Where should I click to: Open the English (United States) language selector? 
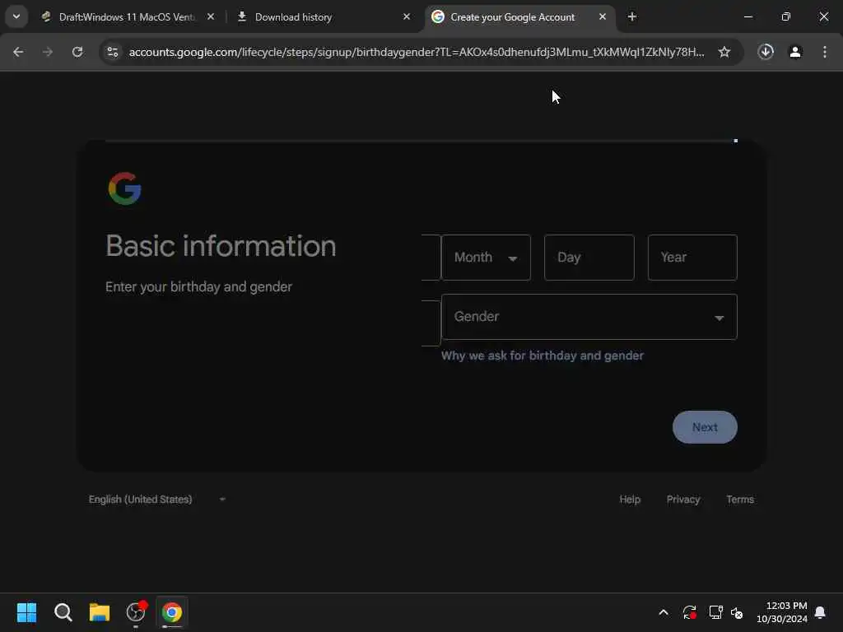[157, 500]
